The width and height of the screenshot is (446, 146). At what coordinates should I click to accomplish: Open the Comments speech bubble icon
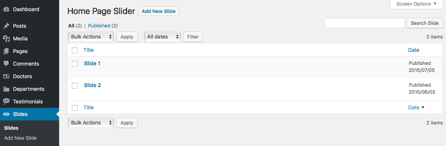pyautogui.click(x=6, y=64)
